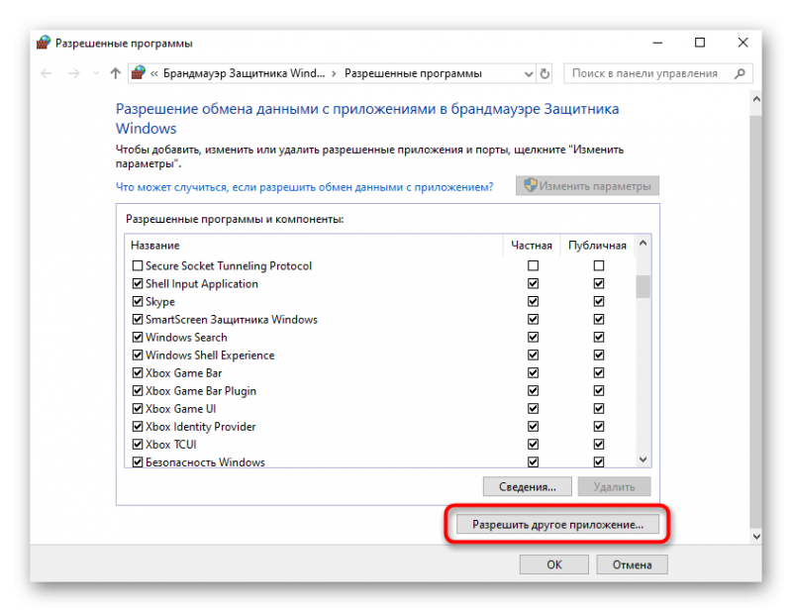Viewport: 792px width, 612px height.
Task: Click the Публичная column header
Action: [597, 246]
